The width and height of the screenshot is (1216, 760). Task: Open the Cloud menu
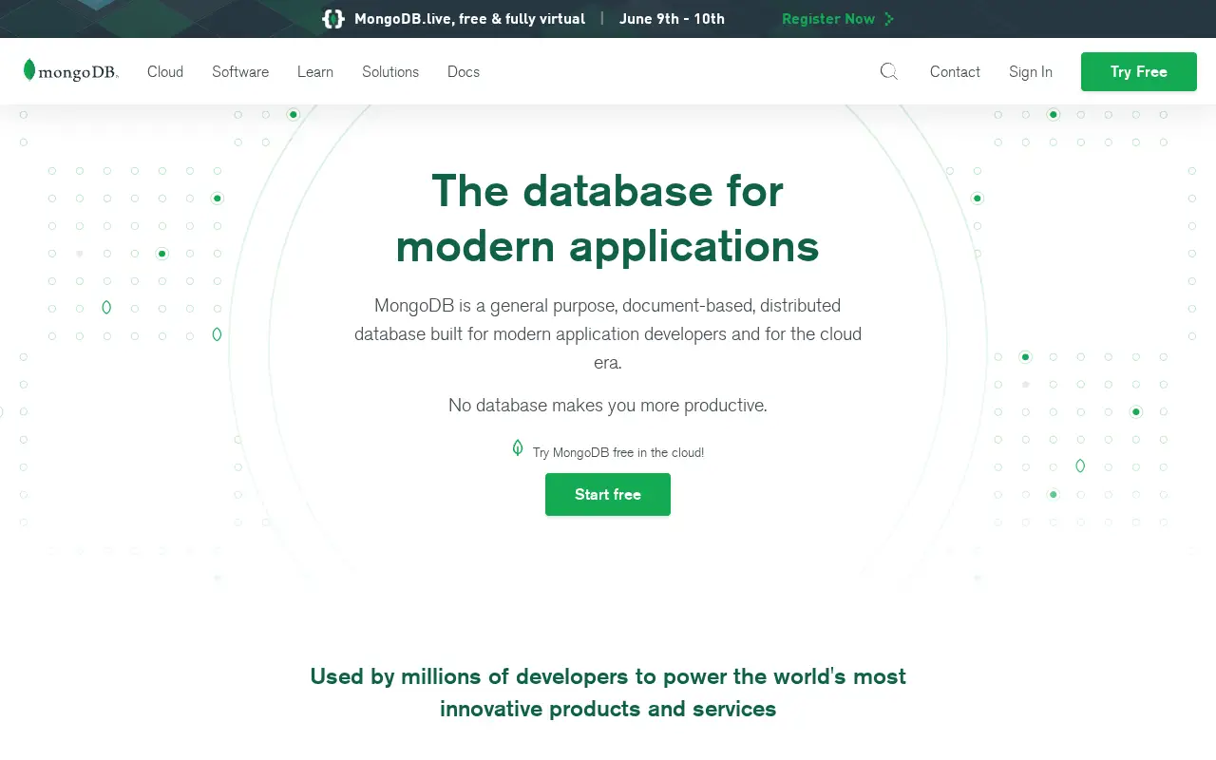pos(165,72)
